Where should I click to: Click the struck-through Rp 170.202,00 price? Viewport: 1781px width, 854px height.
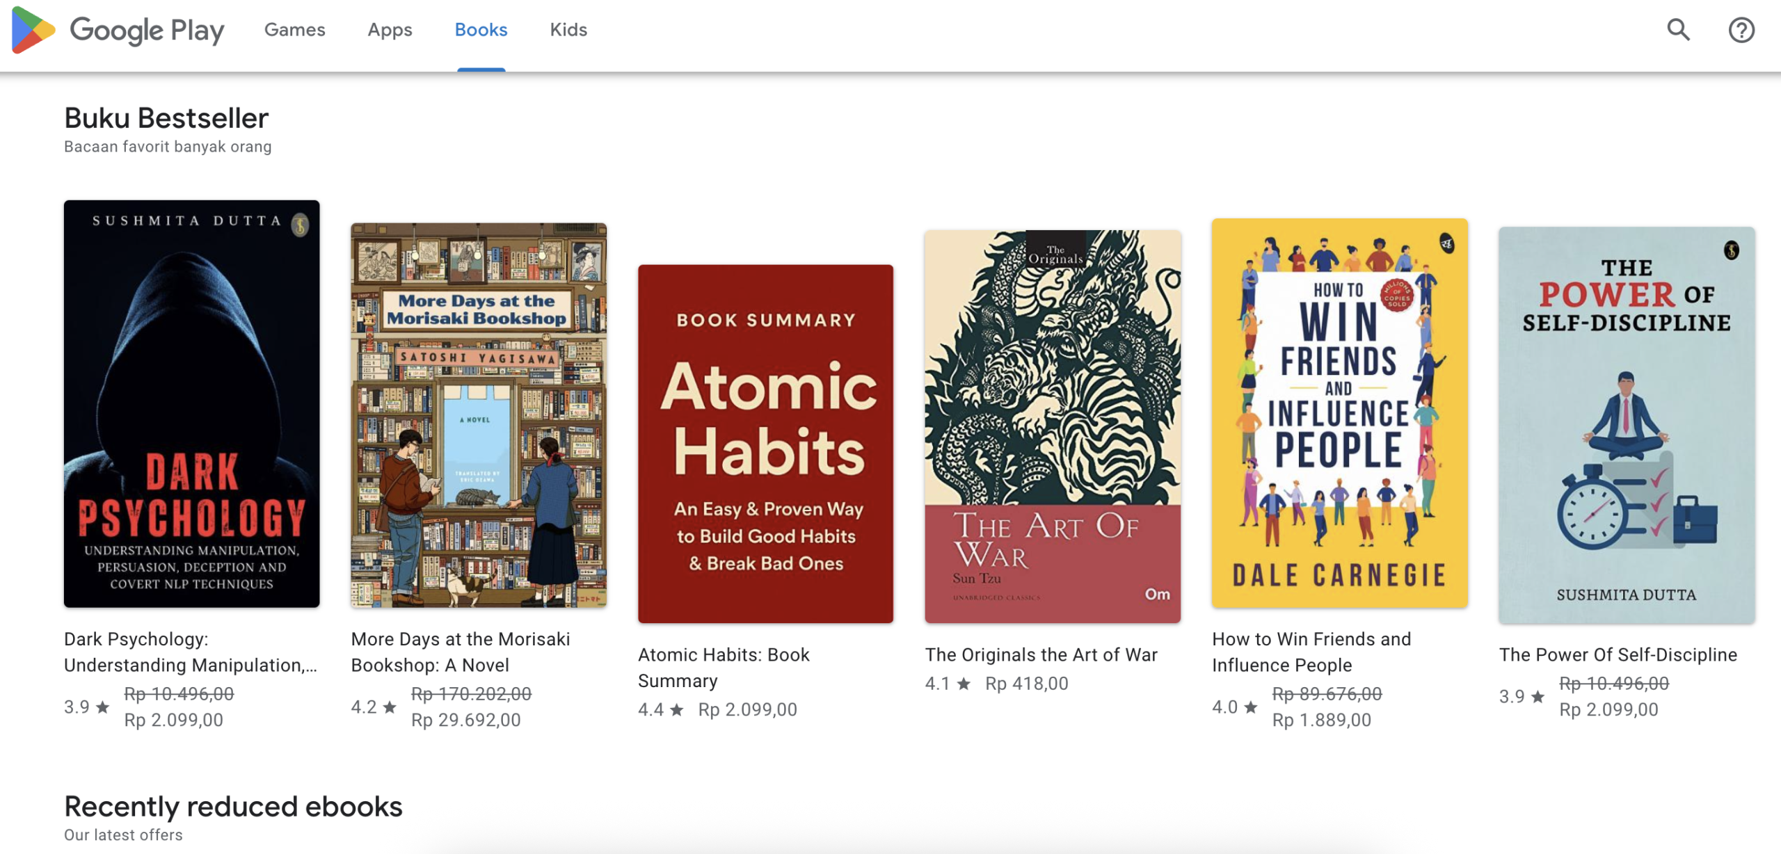coord(471,693)
